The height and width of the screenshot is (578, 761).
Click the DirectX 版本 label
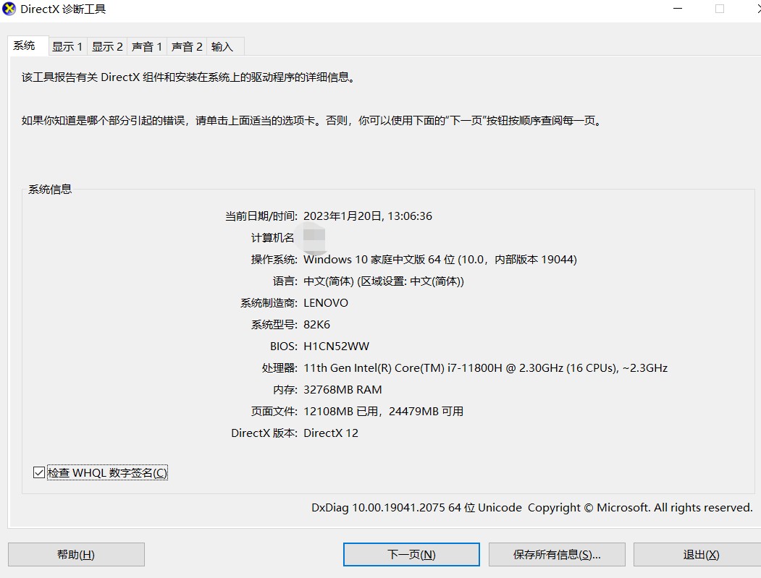264,433
